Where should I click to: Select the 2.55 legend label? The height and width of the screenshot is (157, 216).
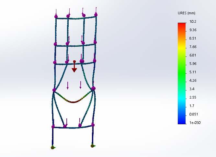193,97
